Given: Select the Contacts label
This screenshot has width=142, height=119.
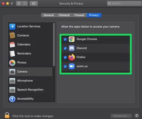Looking at the screenshot, I should [23, 35].
